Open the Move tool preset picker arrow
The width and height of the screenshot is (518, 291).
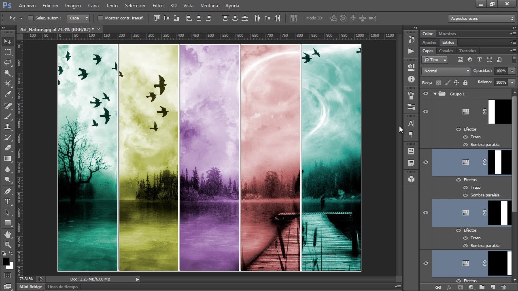tap(21, 18)
